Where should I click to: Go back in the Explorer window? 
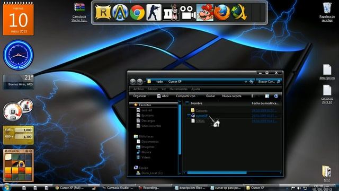[133, 82]
